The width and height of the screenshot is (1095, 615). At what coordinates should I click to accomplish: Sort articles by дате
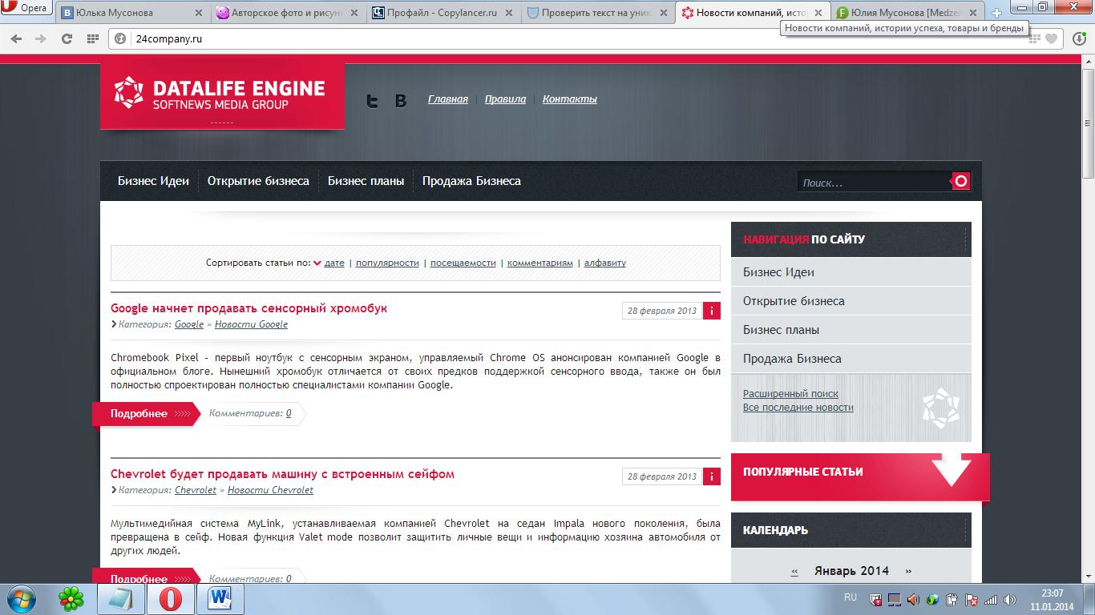click(334, 263)
